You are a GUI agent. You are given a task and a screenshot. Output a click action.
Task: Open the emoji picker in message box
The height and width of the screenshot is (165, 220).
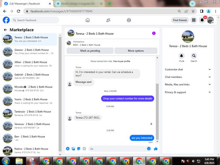coord(149,149)
